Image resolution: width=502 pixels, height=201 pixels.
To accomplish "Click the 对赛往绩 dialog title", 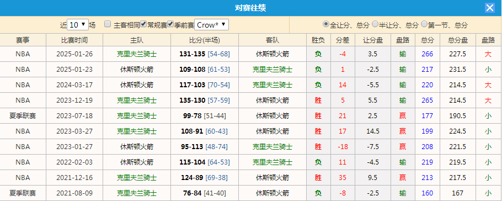I will click(250, 8).
